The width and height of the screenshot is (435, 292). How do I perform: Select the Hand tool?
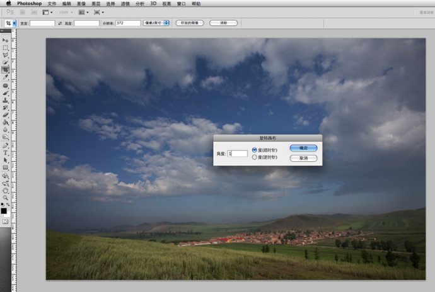[5, 189]
